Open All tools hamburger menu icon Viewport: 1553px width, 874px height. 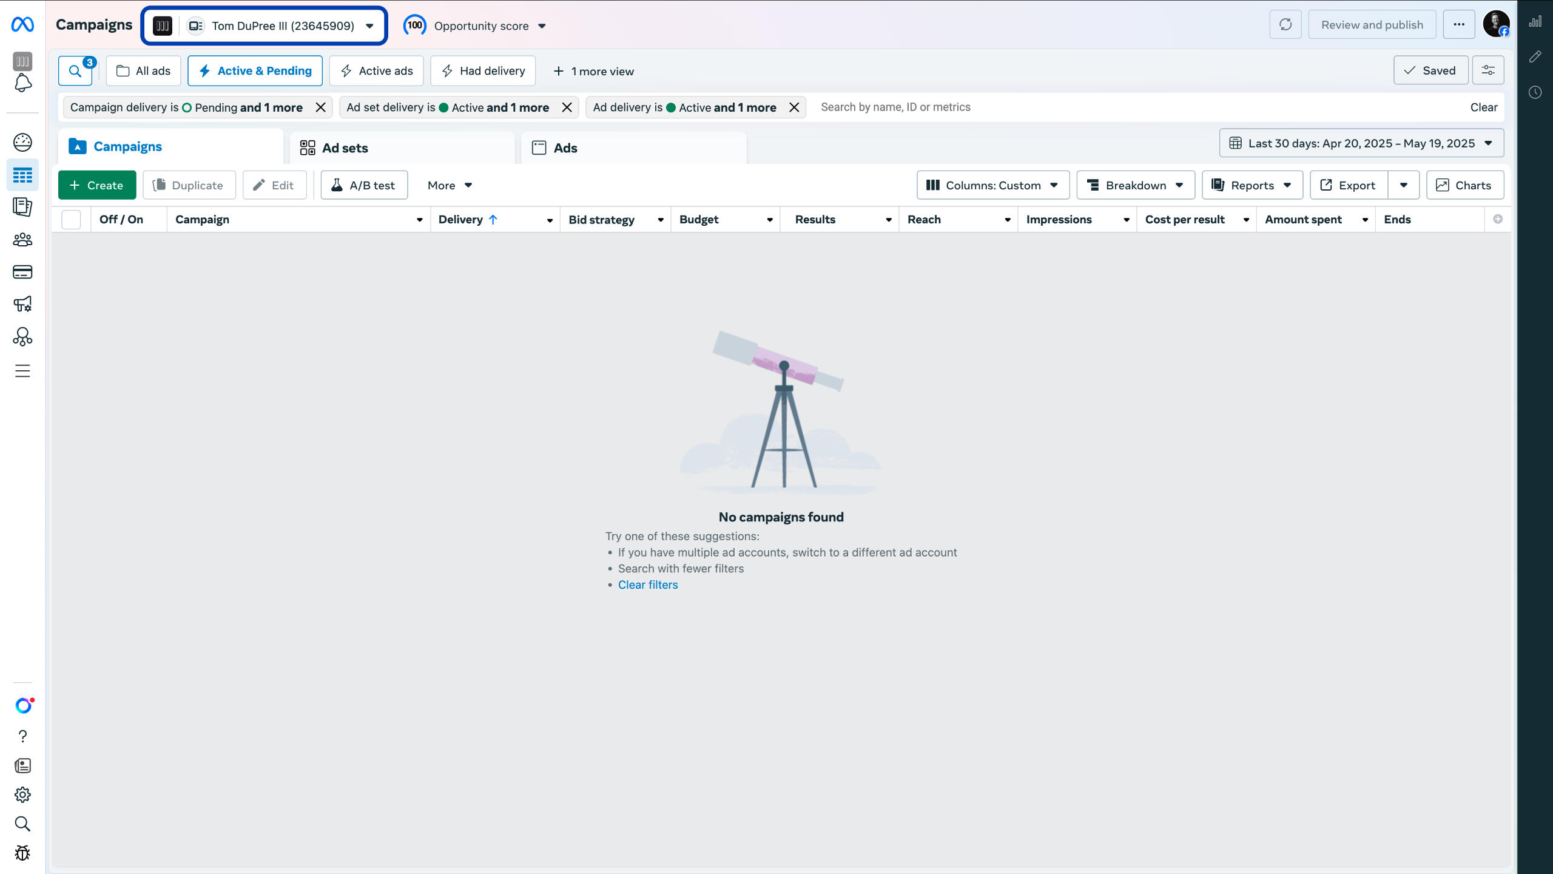tap(22, 371)
